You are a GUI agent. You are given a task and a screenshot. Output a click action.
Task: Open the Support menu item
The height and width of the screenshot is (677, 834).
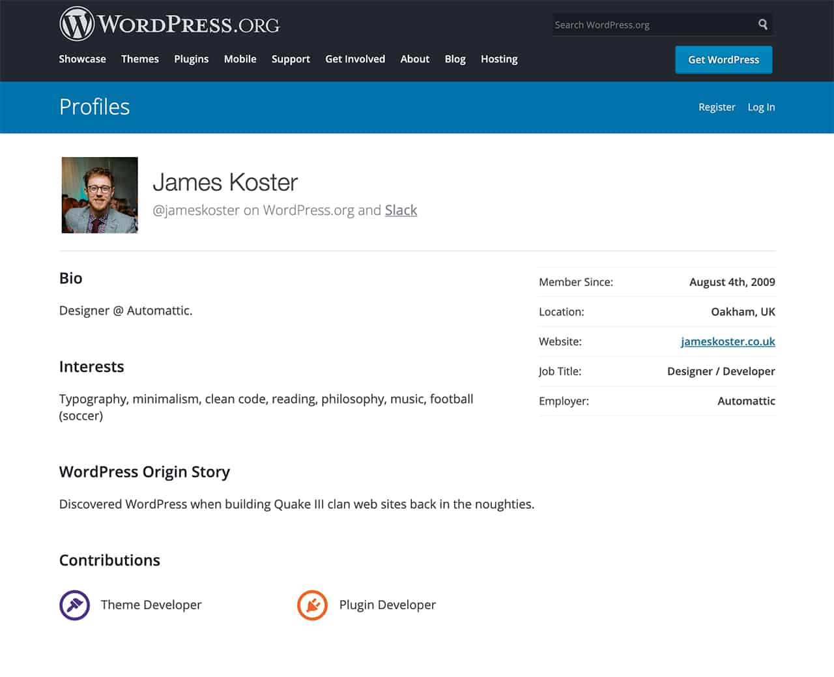[x=291, y=59]
